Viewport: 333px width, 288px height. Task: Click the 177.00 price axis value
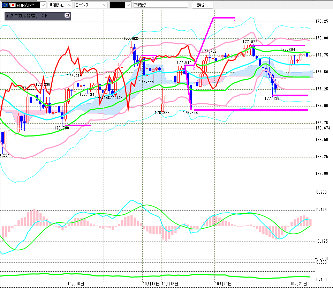(x=322, y=106)
